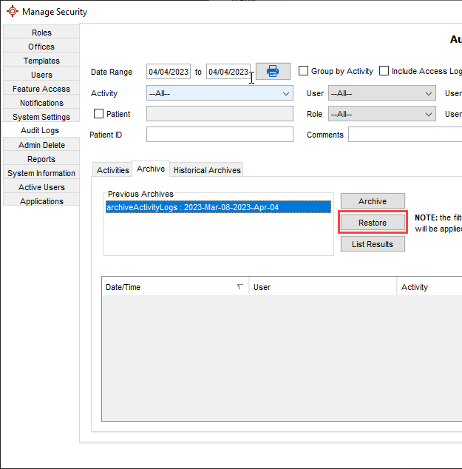Check the Patient filter checkbox
The width and height of the screenshot is (462, 469).
(99, 114)
